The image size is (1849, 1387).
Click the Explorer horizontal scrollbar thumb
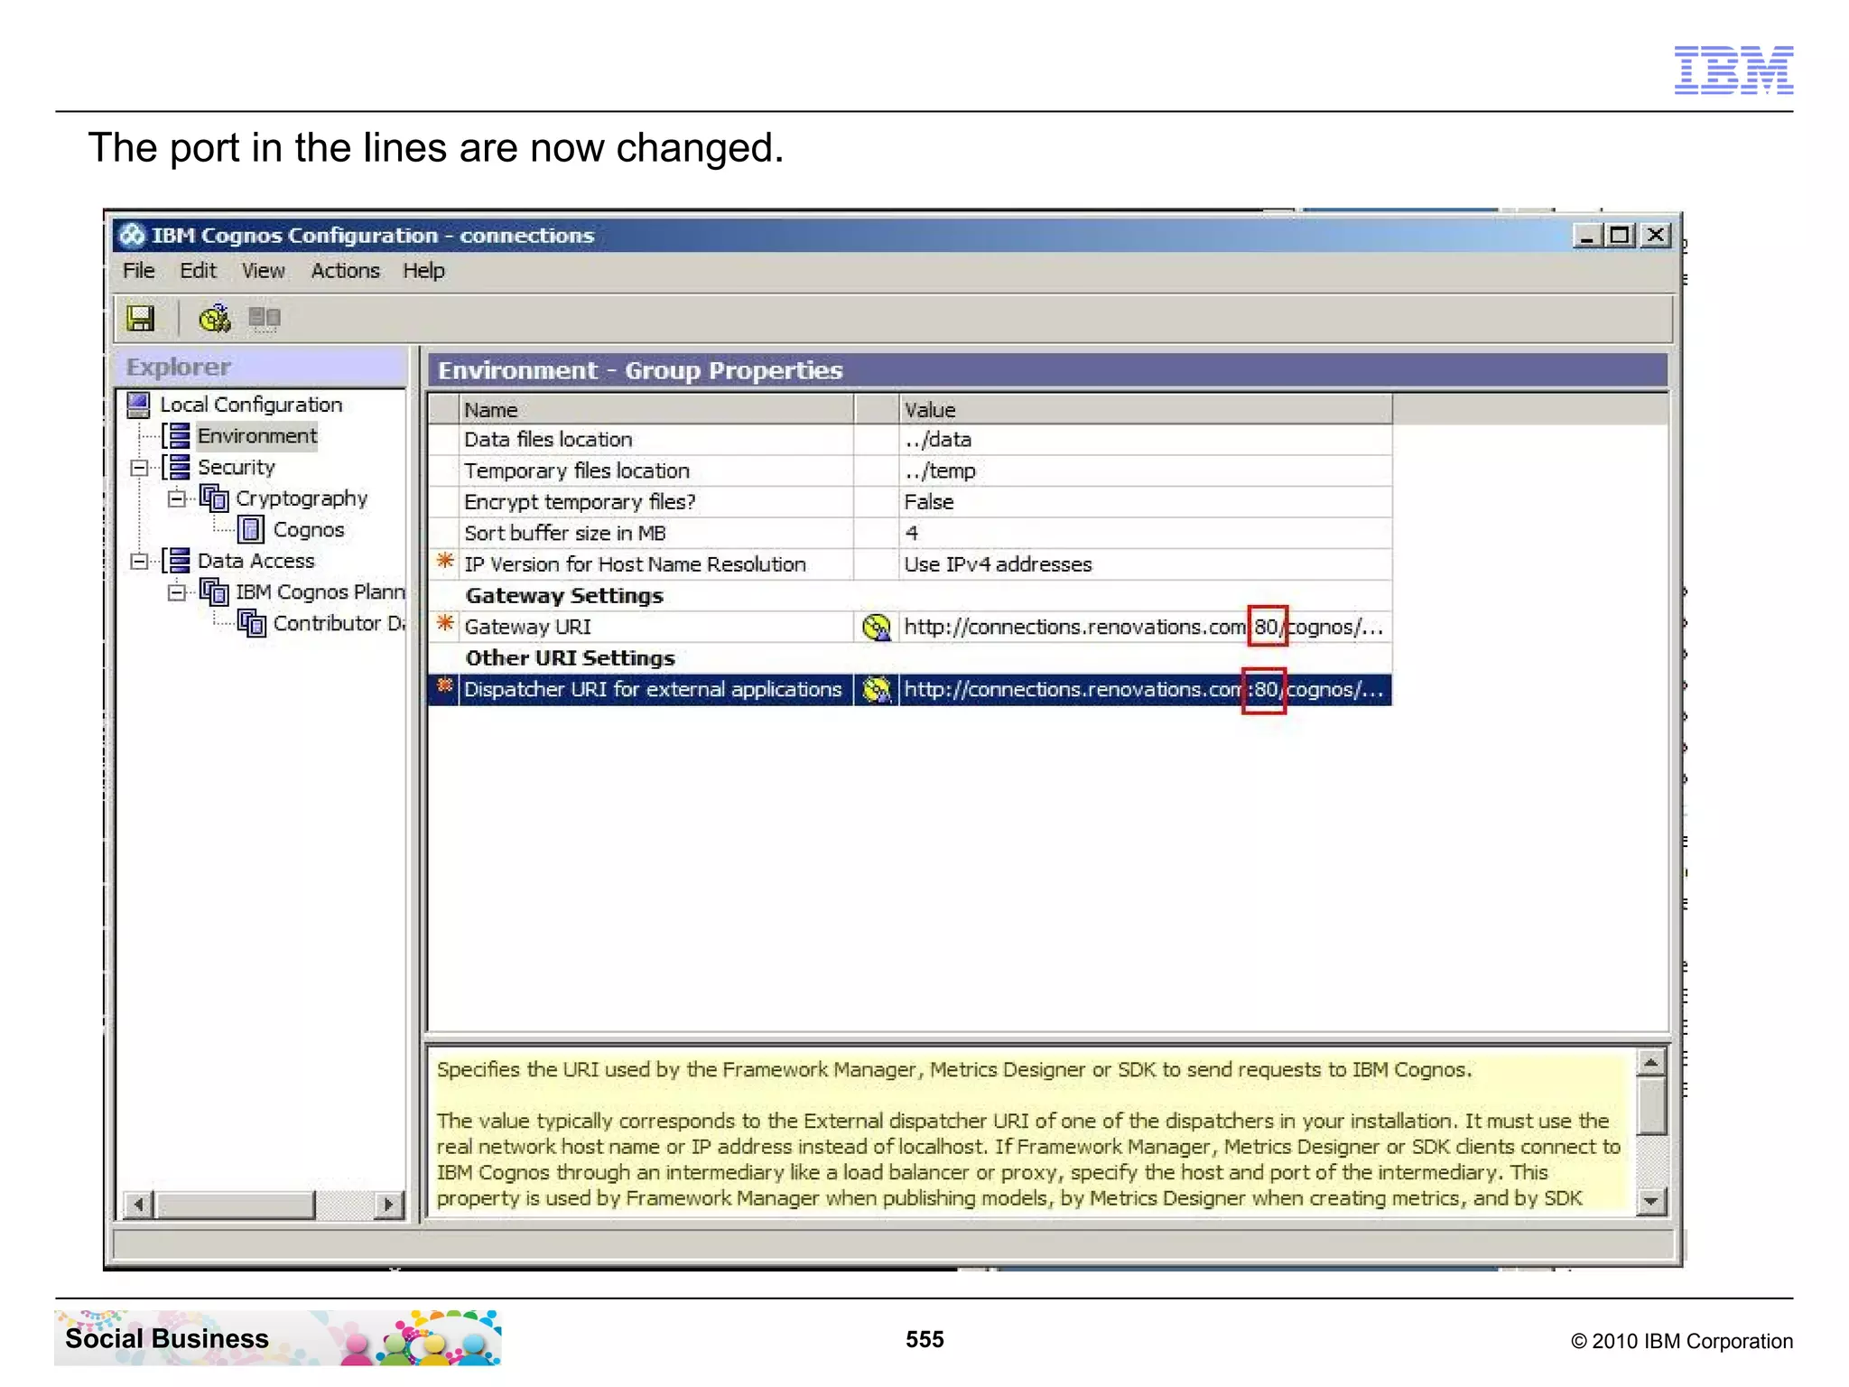coord(235,1204)
